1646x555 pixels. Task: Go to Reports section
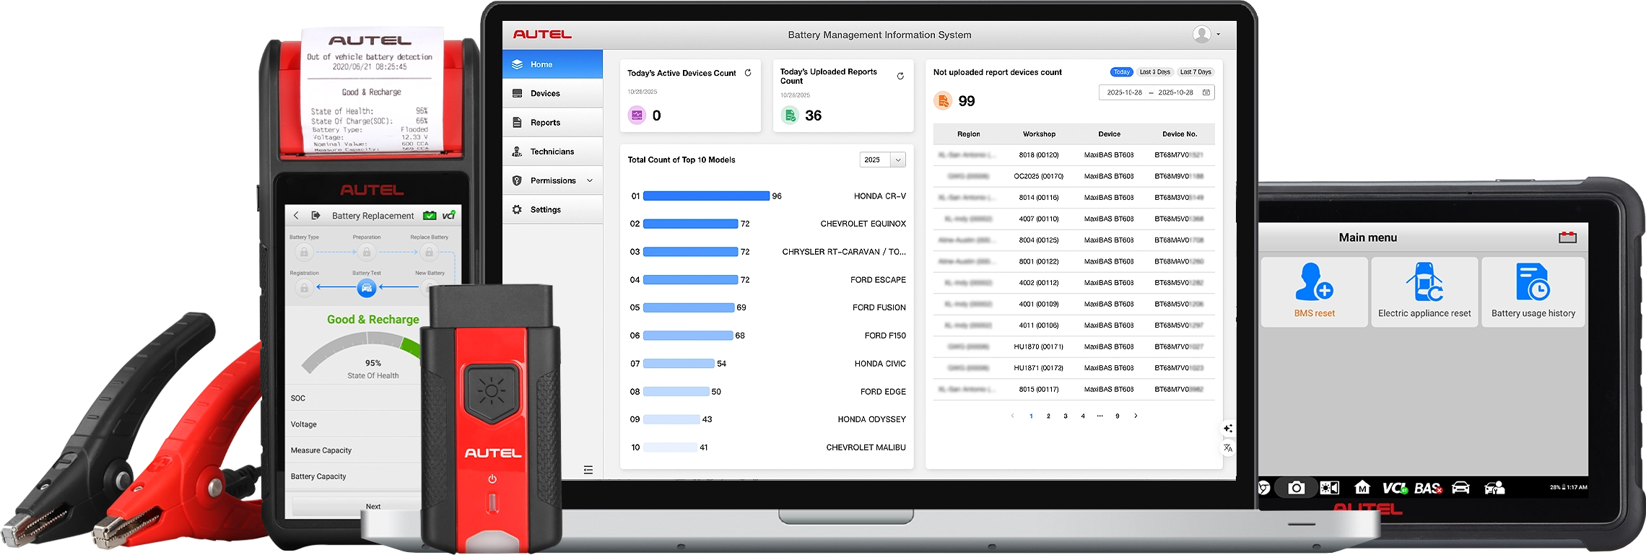point(545,123)
